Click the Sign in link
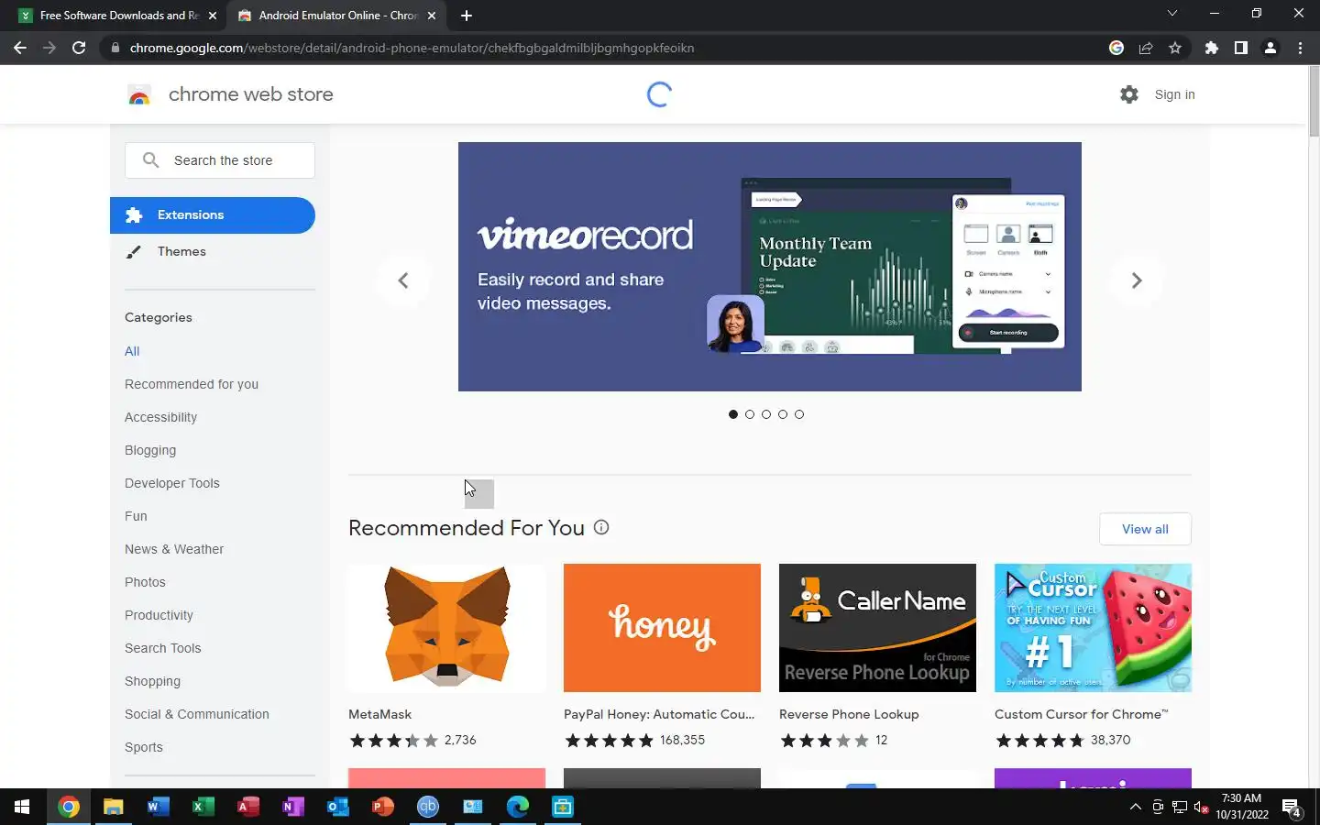 point(1174,94)
